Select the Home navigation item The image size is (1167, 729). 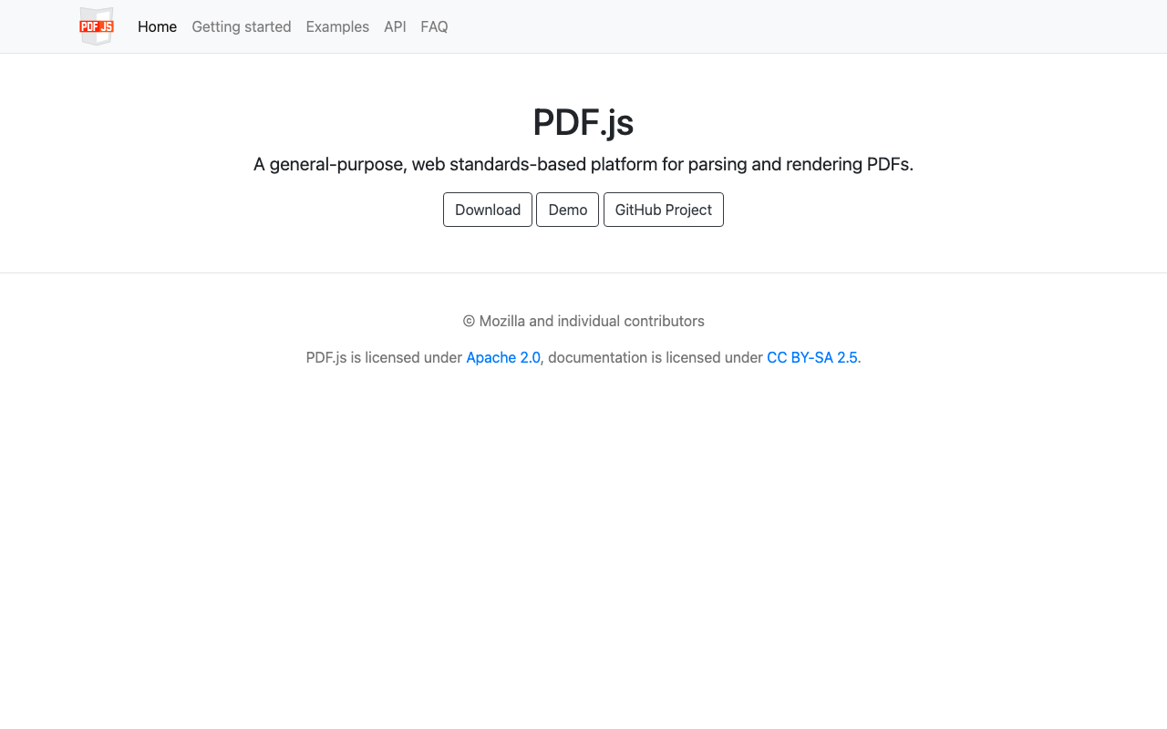click(157, 26)
